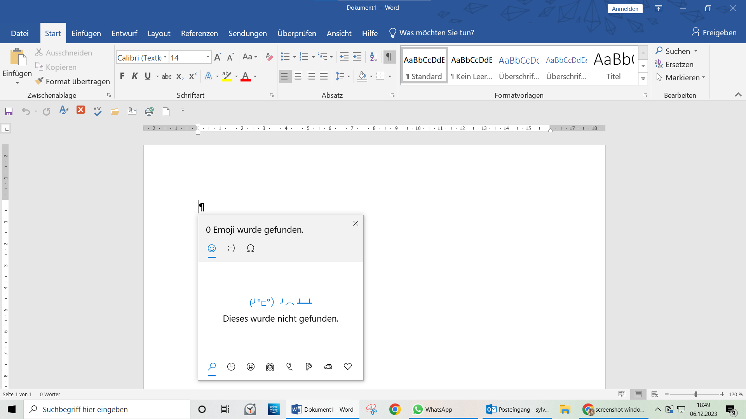The image size is (746, 419).
Task: Open the font size dropdown
Action: pos(208,57)
